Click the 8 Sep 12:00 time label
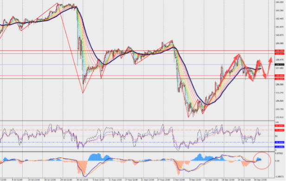286x181 pixels. 195,180
